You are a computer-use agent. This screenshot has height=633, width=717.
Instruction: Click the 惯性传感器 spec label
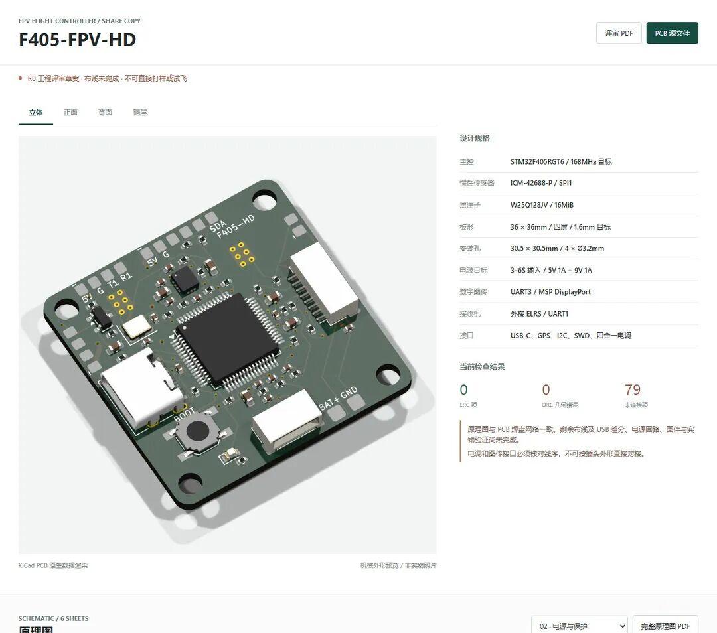click(477, 183)
